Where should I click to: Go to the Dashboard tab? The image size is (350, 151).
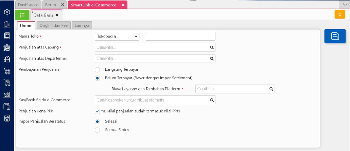[28, 5]
